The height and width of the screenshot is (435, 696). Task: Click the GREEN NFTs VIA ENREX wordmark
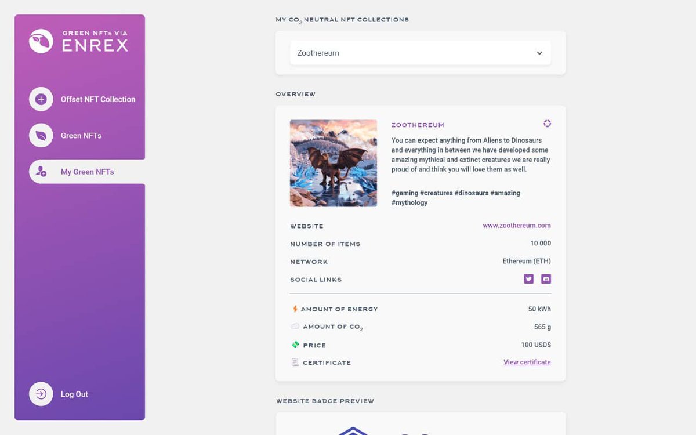point(95,41)
